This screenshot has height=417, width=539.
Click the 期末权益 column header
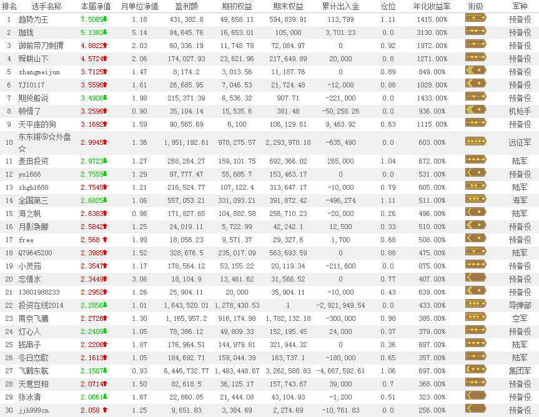coord(288,6)
